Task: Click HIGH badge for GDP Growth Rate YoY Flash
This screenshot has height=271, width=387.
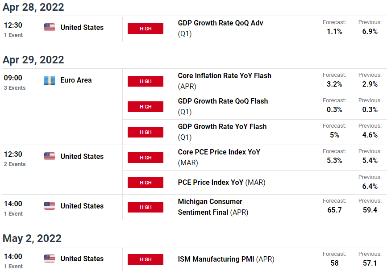Action: pyautogui.click(x=146, y=132)
